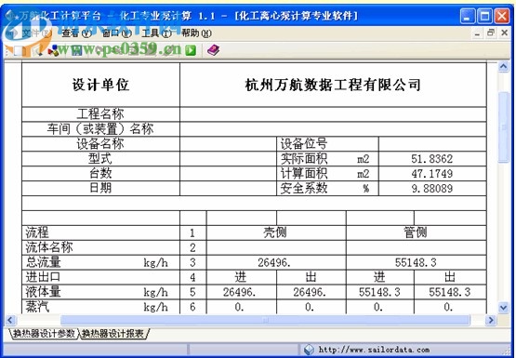Minimize the inner child document window
This screenshot has height=358, width=516.
click(478, 33)
